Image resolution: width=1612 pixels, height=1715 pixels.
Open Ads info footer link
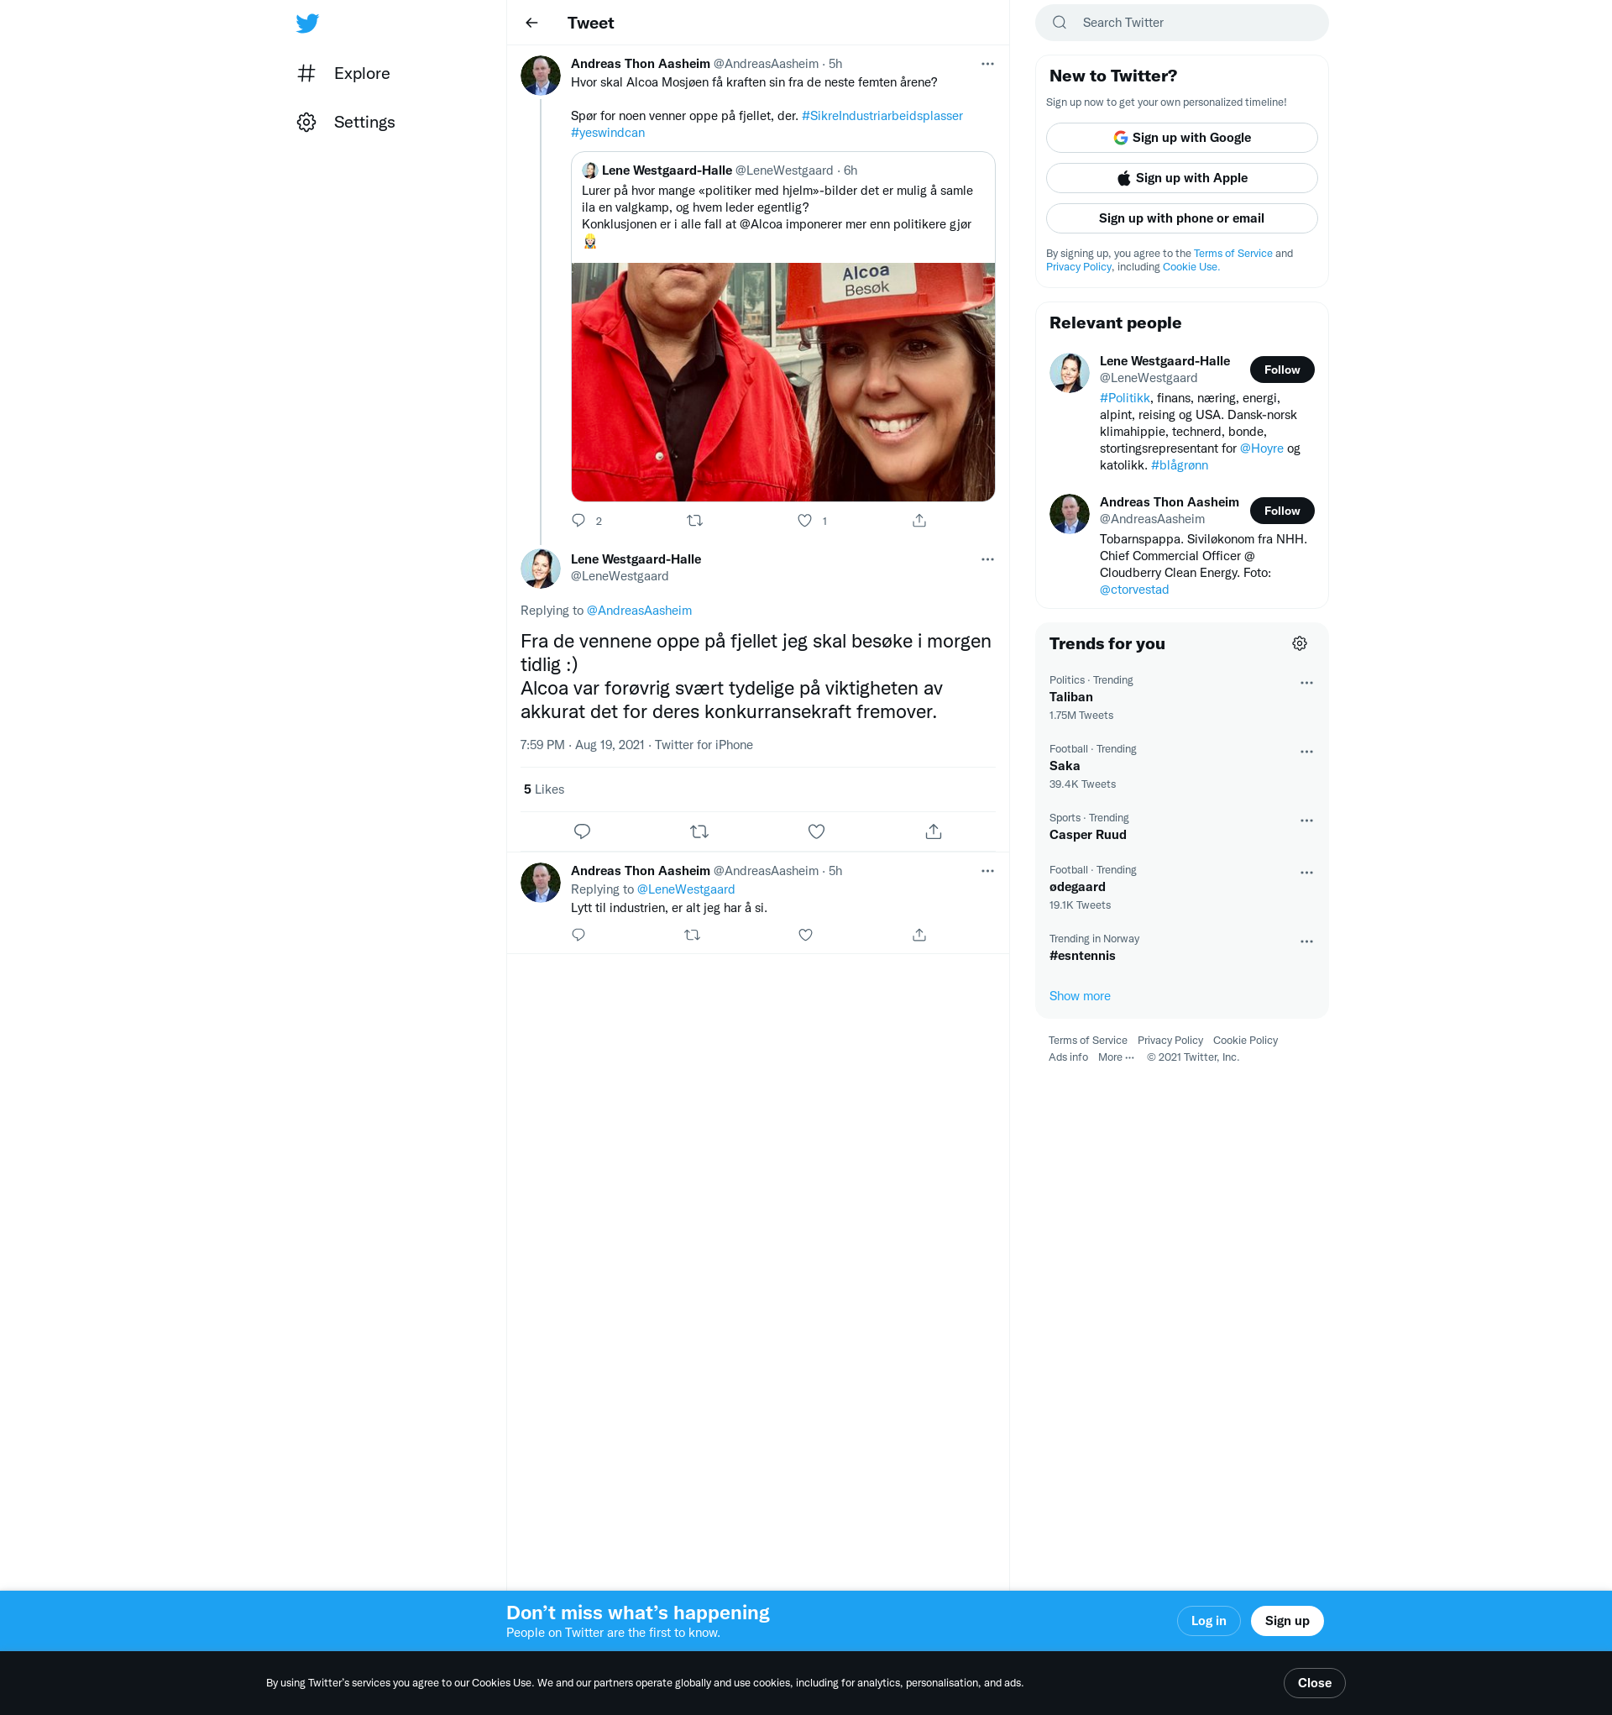coord(1068,1057)
